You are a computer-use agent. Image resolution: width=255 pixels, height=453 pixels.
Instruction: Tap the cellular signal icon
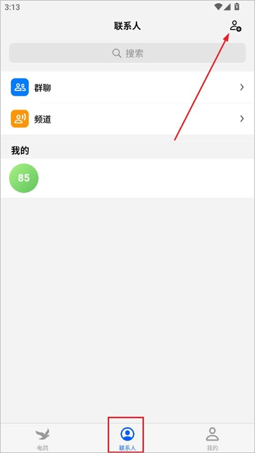(x=227, y=7)
